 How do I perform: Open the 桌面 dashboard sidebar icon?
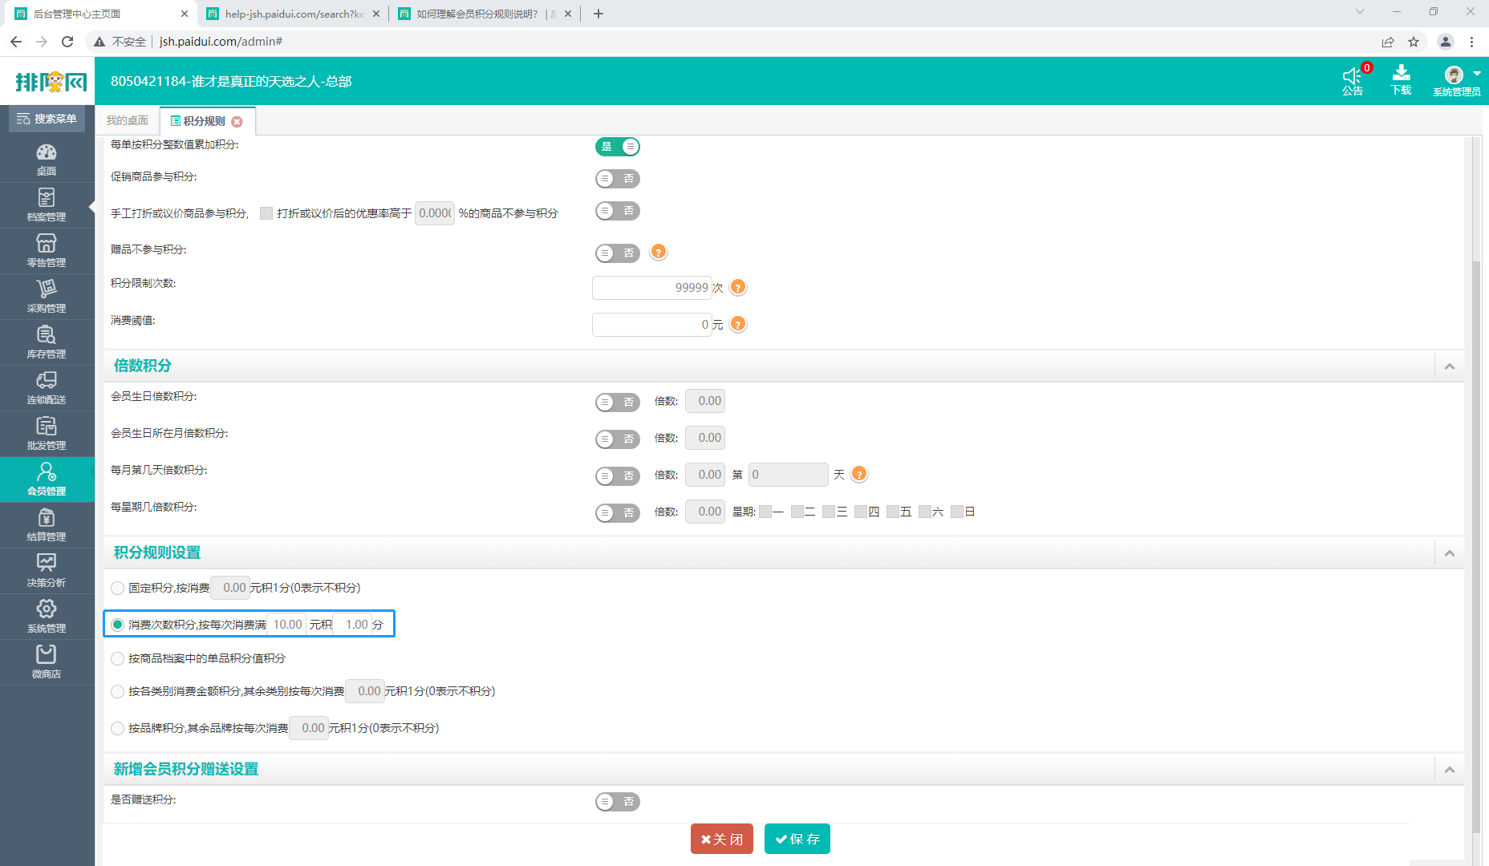click(47, 160)
